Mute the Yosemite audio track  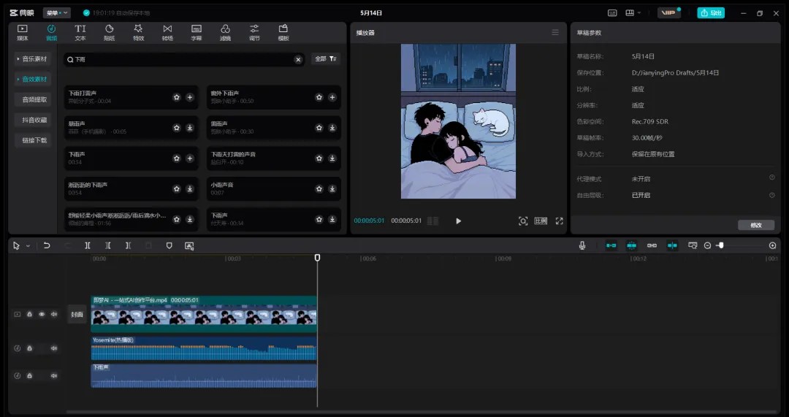pyautogui.click(x=54, y=348)
